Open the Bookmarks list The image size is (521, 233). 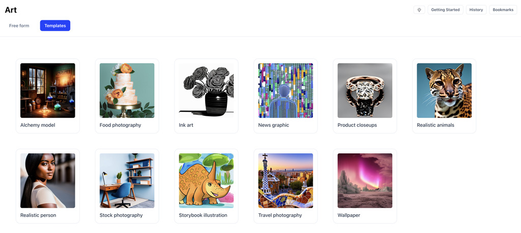tap(503, 10)
